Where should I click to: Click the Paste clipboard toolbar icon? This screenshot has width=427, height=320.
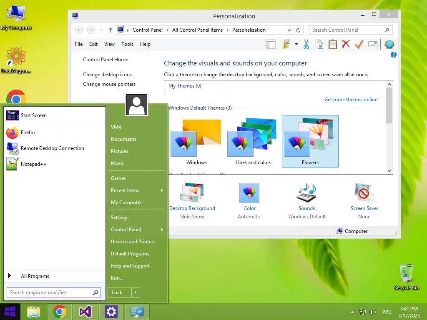[332, 44]
